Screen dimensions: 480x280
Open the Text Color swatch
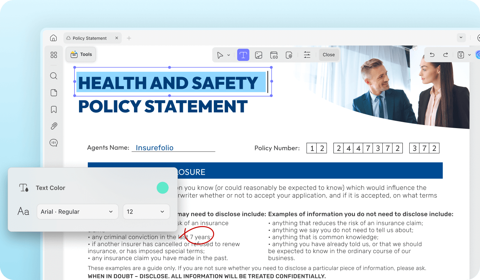pyautogui.click(x=162, y=188)
